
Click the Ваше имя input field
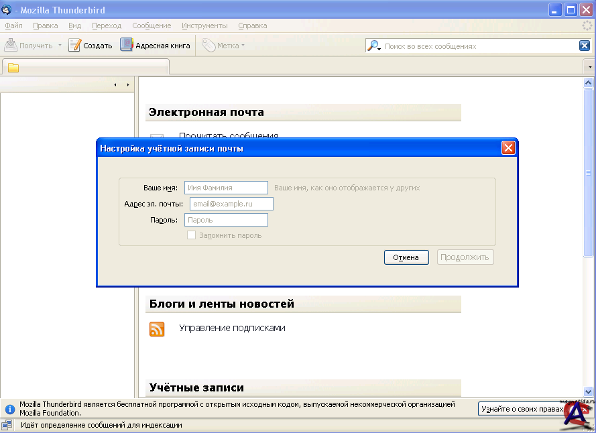tap(226, 188)
